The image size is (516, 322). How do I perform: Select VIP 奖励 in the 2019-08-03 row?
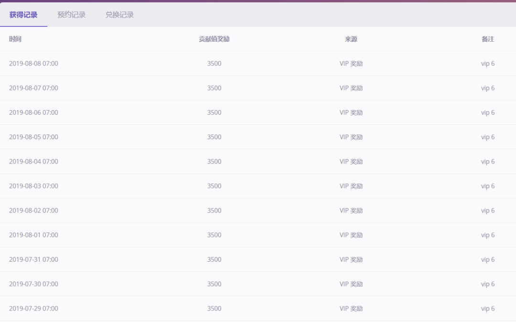coord(351,186)
